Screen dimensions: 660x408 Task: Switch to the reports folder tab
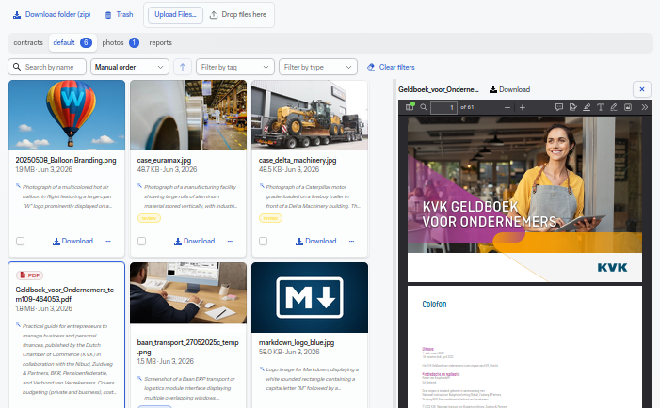160,43
